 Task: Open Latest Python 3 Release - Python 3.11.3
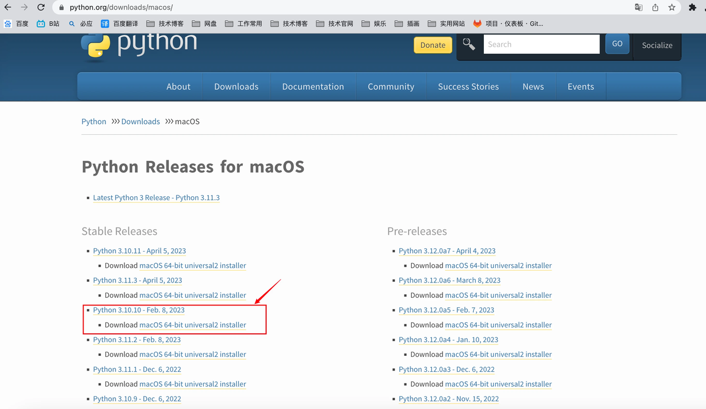(x=156, y=198)
